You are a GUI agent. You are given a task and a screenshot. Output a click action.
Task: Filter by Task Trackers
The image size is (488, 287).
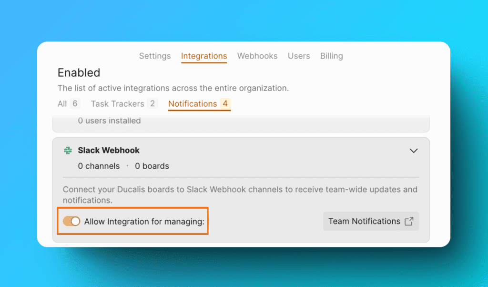[x=117, y=103]
